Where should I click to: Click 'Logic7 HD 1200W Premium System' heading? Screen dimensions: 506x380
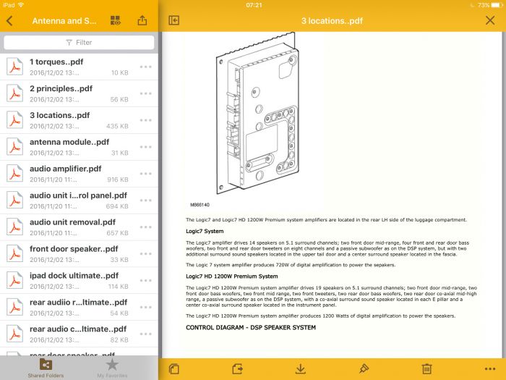[232, 276]
